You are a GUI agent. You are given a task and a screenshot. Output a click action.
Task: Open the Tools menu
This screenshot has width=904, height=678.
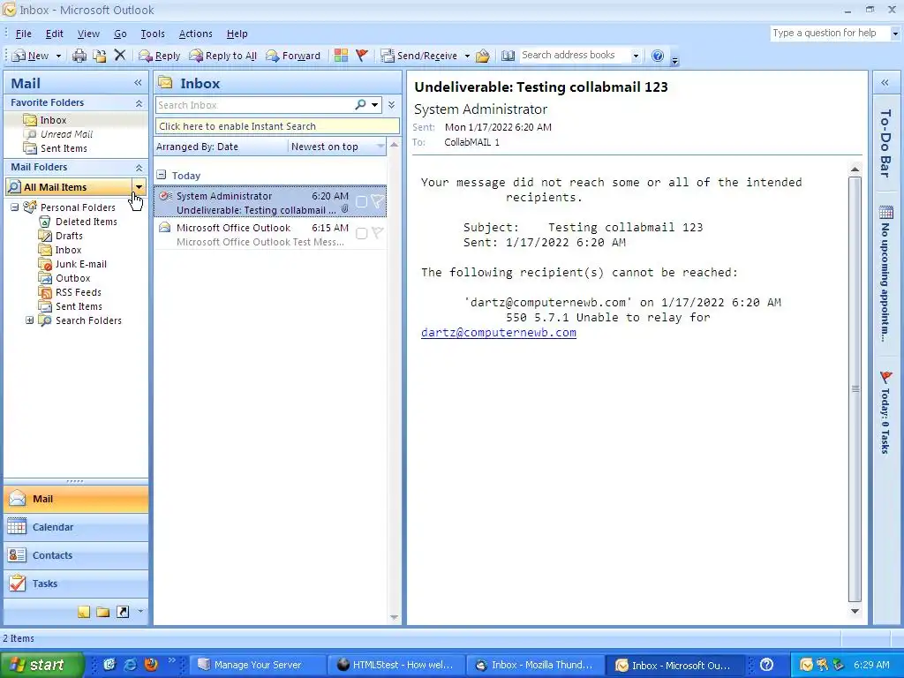(x=153, y=34)
